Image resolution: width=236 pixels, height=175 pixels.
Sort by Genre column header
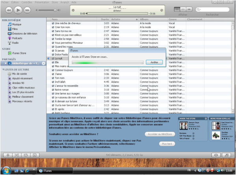coord(177,19)
